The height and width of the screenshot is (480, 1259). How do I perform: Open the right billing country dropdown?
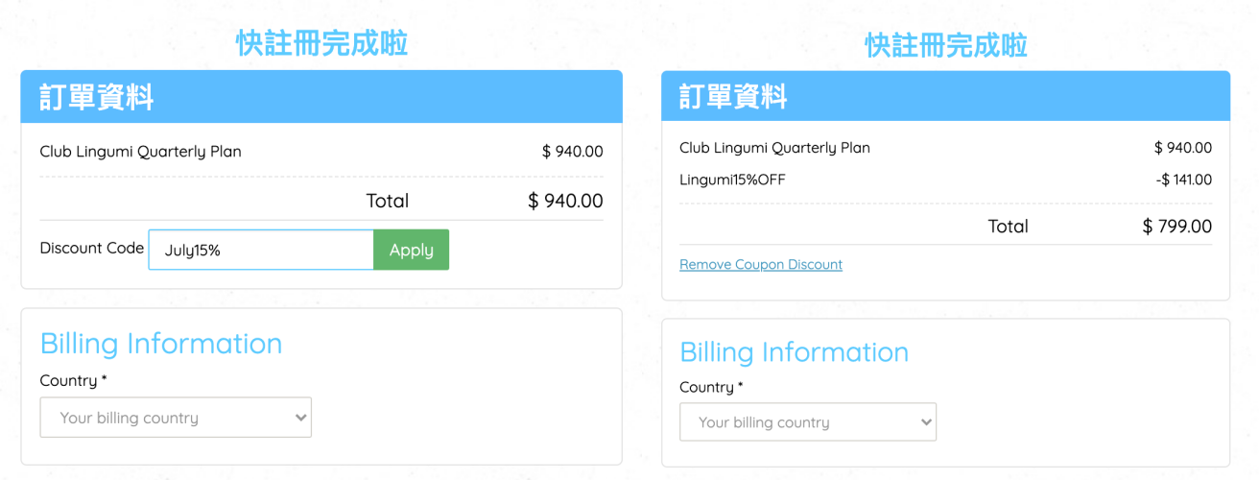[807, 422]
